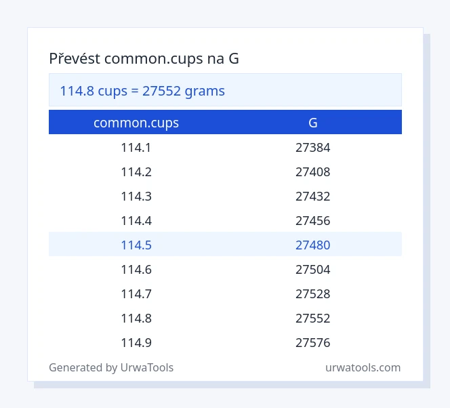Select the cell value 114.9

[x=136, y=342]
